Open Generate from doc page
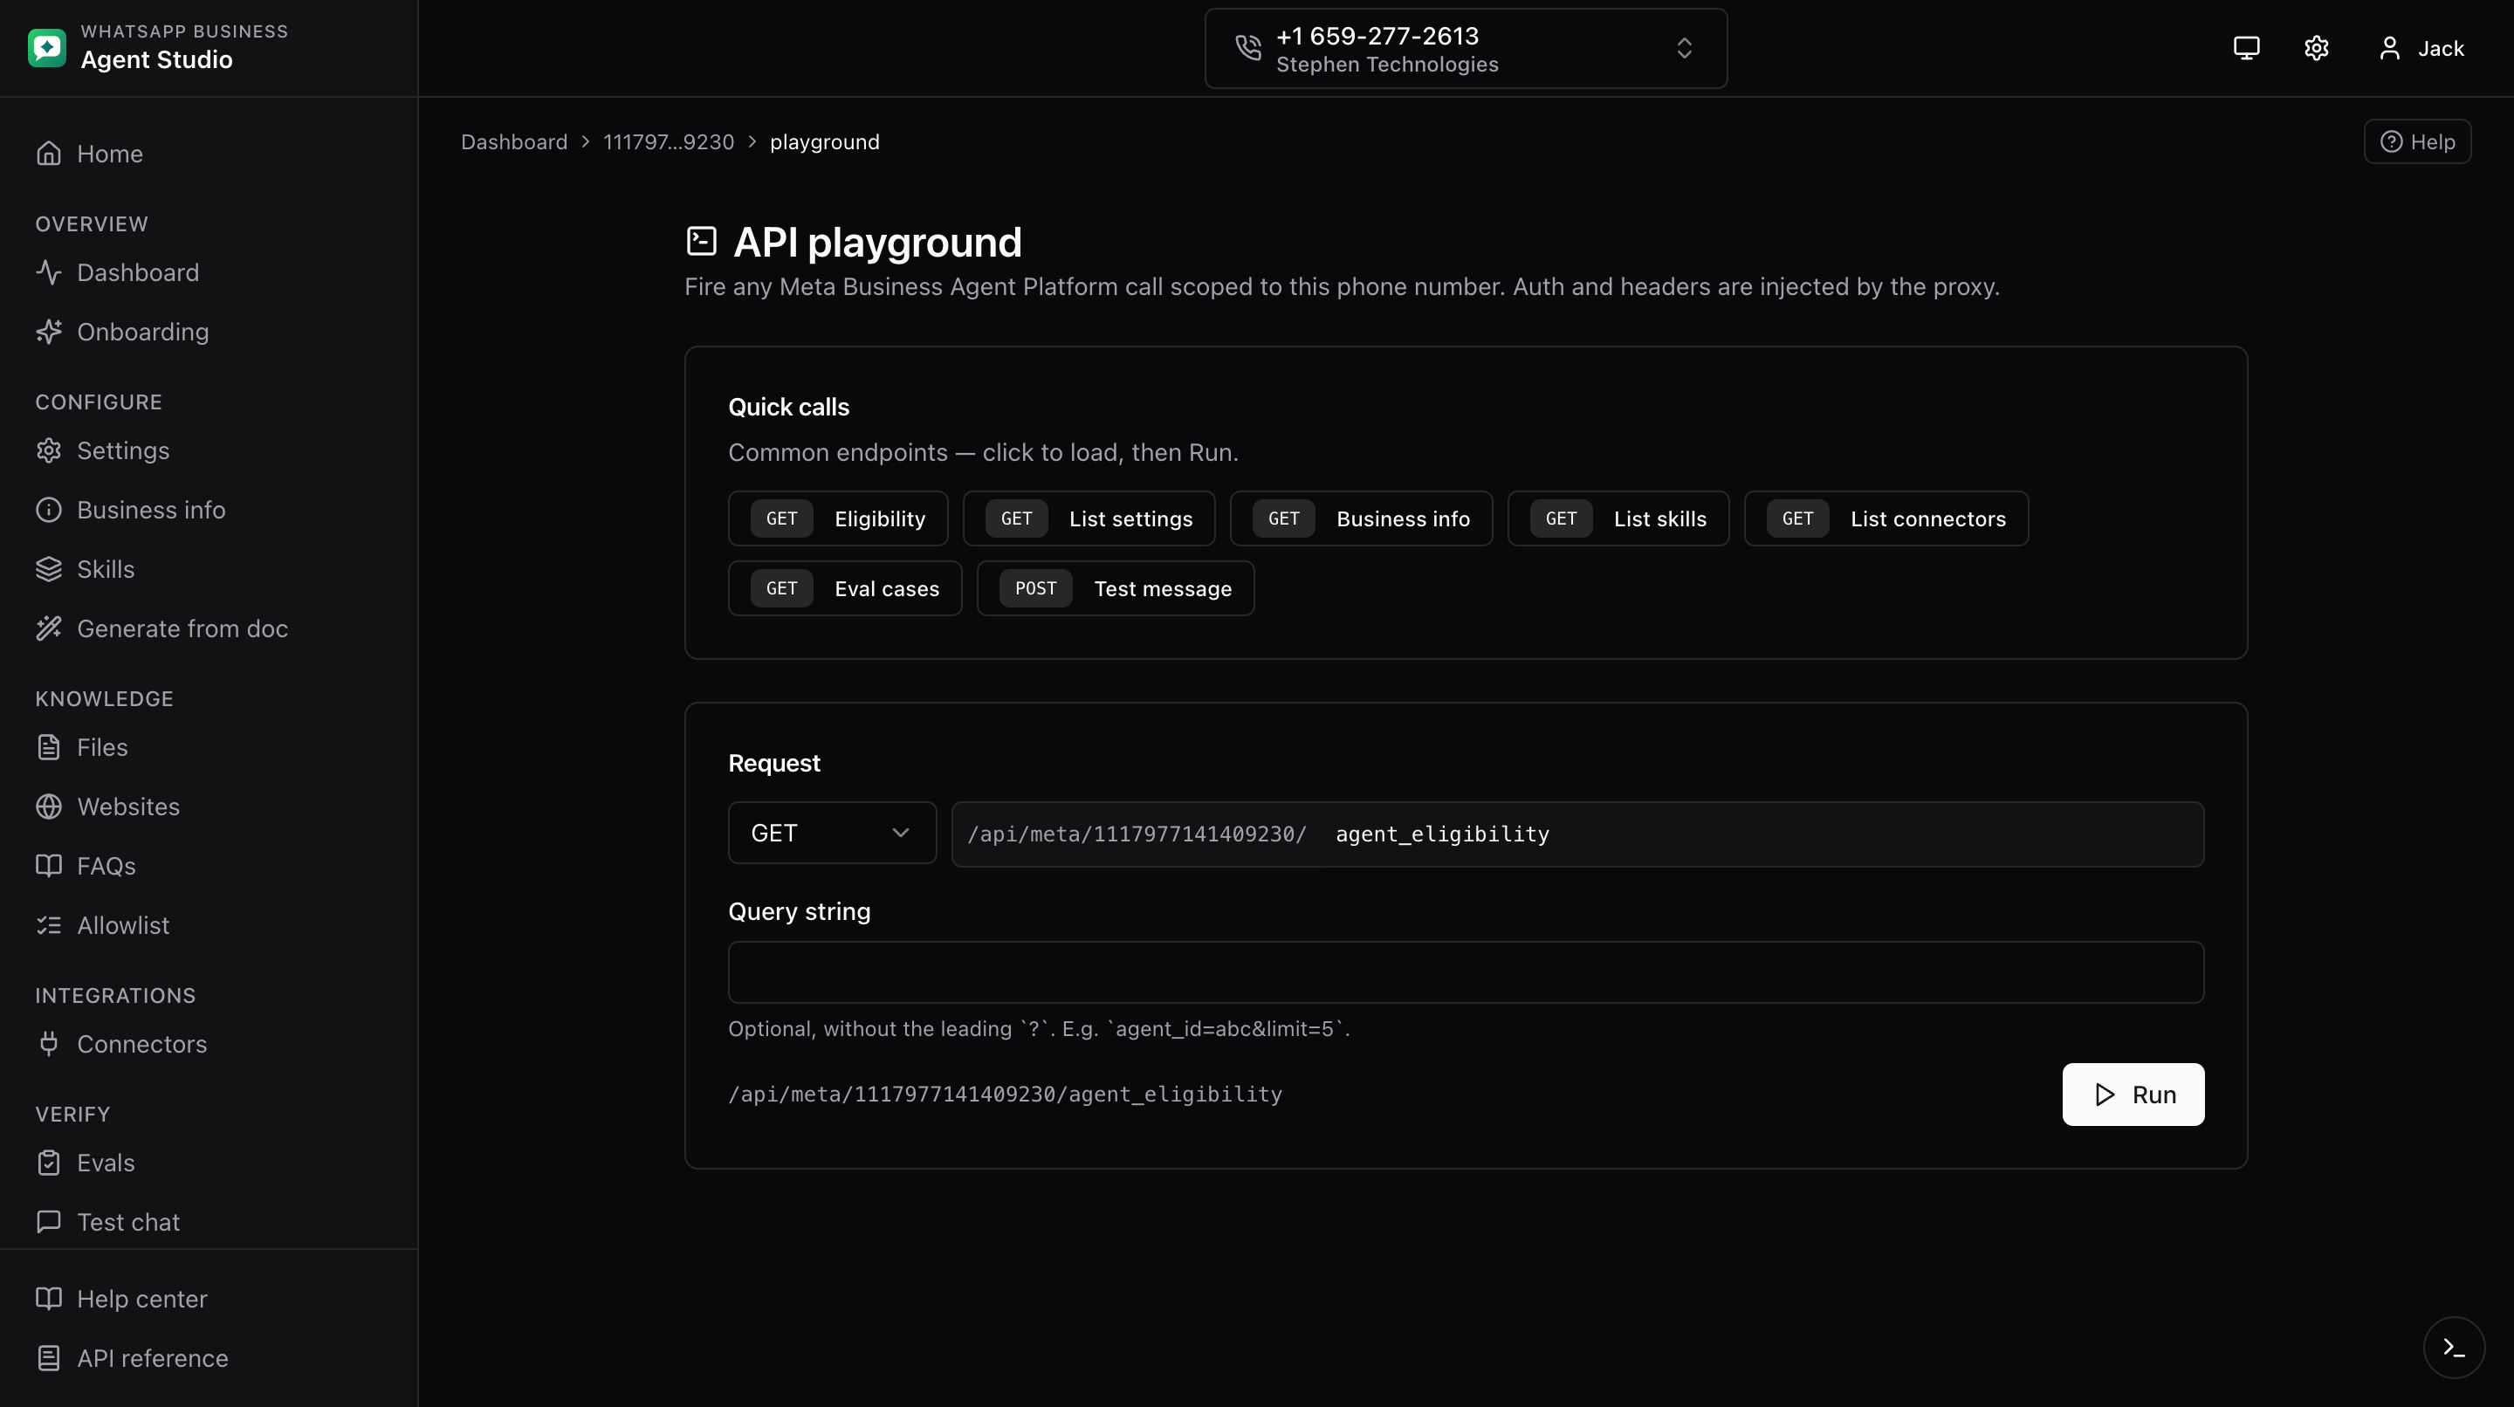Screen dimensions: 2514x1407 coord(209,628)
